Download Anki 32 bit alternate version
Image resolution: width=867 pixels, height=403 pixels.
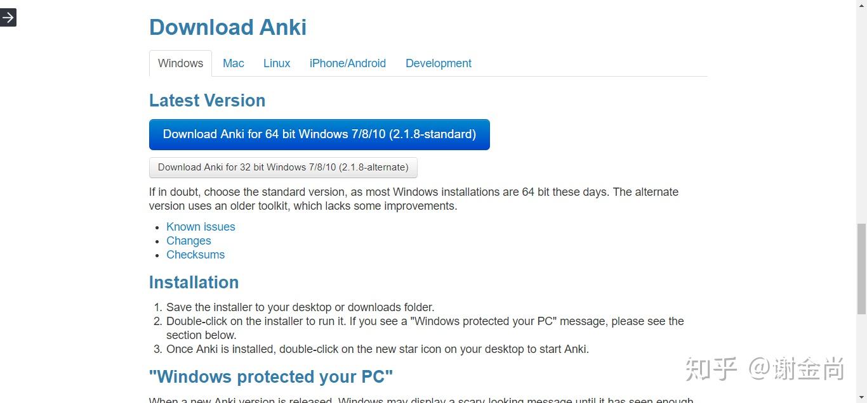(x=283, y=167)
